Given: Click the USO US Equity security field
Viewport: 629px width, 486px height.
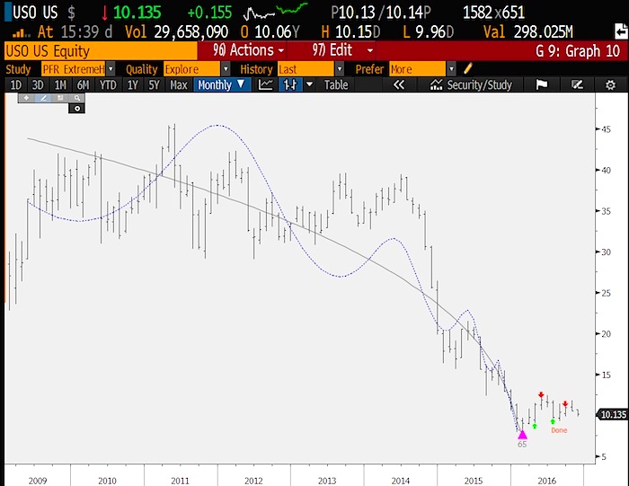Looking at the screenshot, I should point(101,51).
